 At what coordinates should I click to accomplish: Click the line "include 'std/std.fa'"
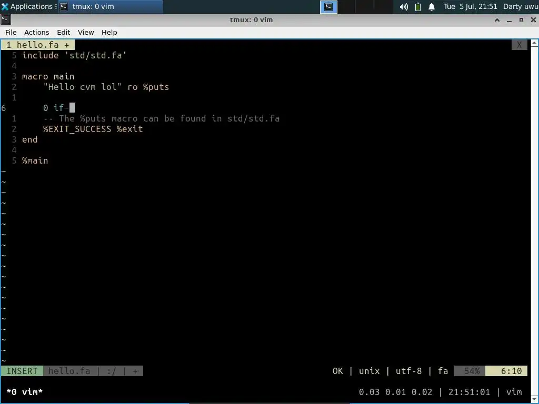click(74, 55)
